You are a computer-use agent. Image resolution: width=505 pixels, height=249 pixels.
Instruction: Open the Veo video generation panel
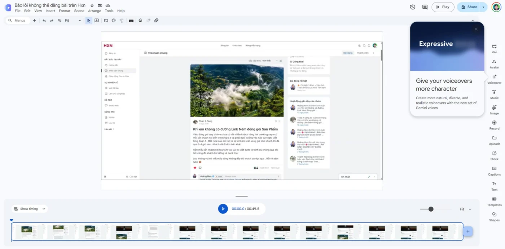494,49
